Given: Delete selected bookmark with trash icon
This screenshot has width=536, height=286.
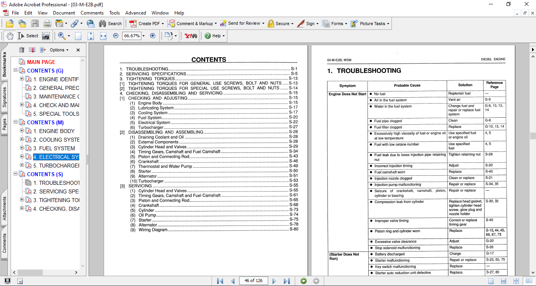Looking at the screenshot, I should click(22, 50).
